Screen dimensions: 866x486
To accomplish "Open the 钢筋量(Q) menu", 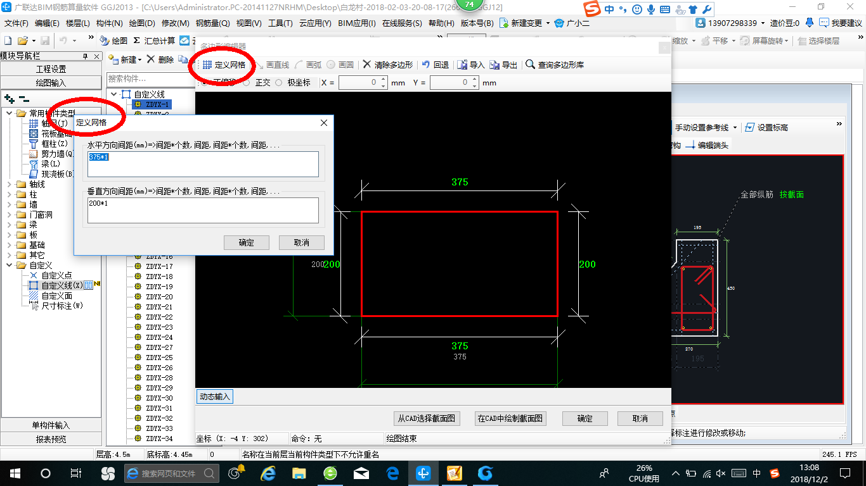I will 213,23.
